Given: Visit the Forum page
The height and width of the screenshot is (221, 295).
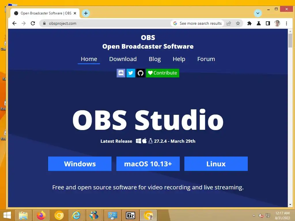Looking at the screenshot, I should [x=206, y=59].
